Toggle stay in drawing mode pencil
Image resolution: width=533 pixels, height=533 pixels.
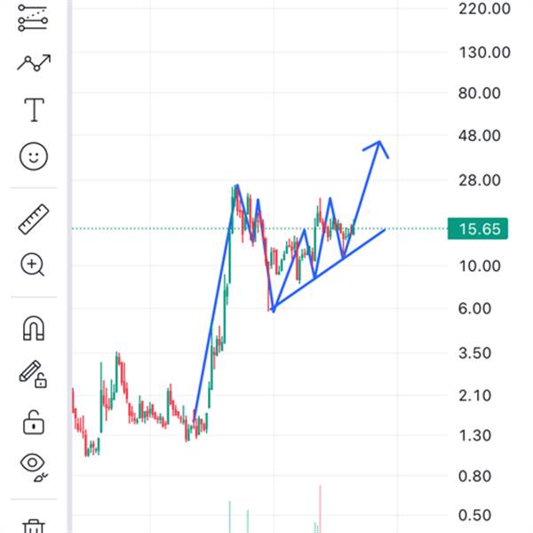33,374
